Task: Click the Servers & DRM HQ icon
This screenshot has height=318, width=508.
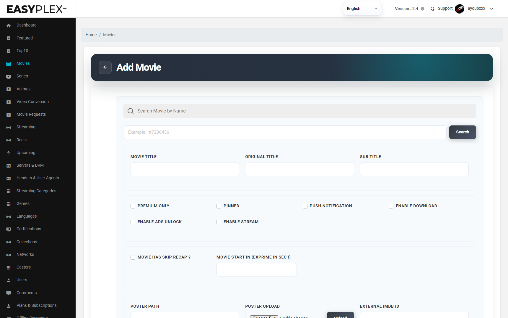Action: [9, 166]
